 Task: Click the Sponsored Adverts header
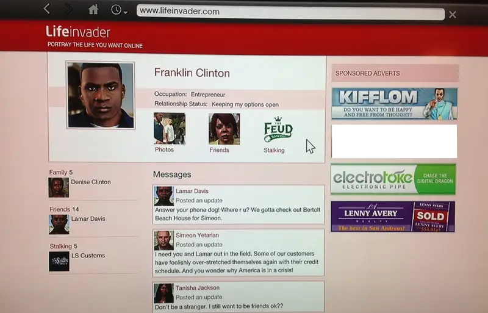[x=395, y=73]
